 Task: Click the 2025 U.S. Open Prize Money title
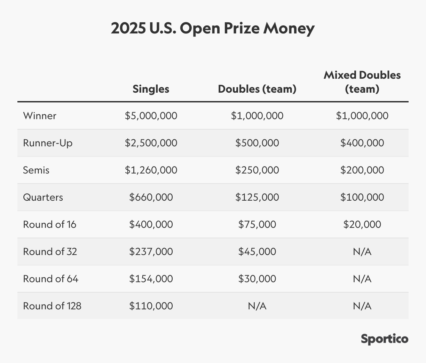click(213, 28)
